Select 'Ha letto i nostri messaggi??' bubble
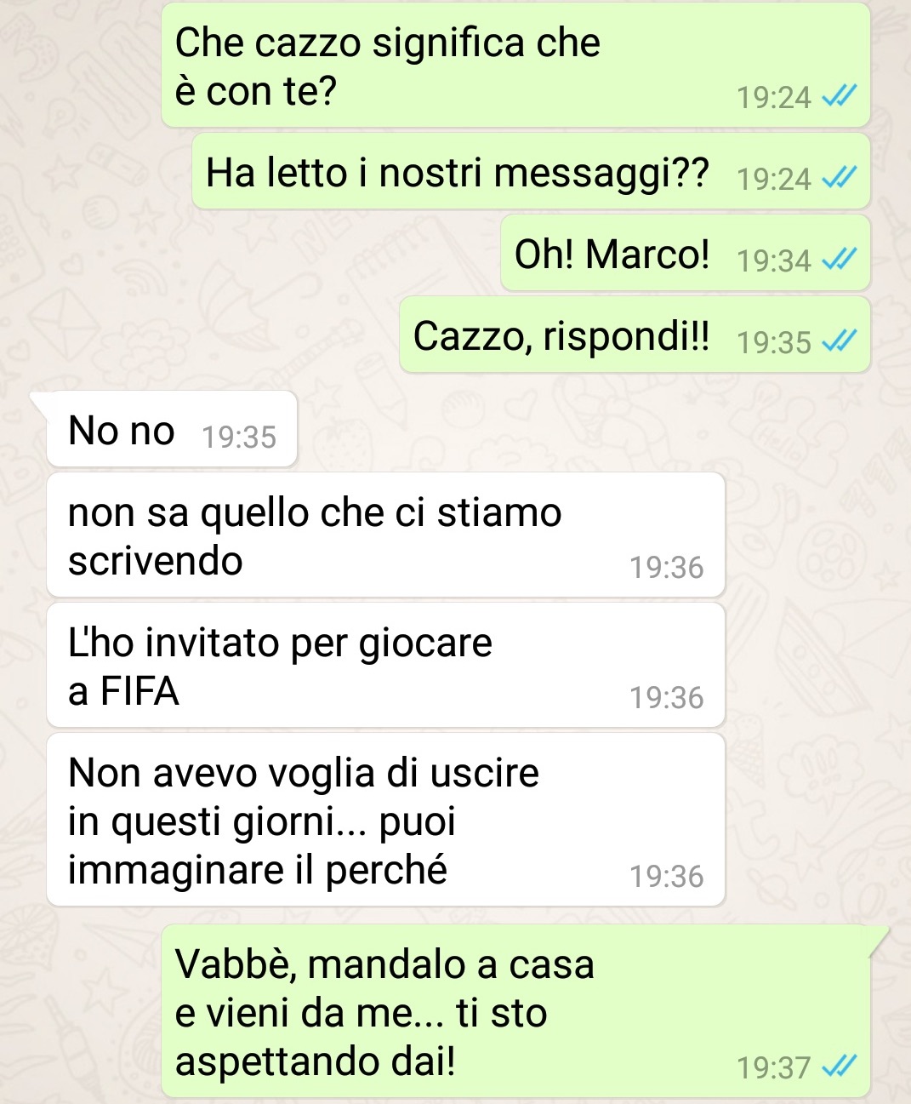 click(531, 171)
